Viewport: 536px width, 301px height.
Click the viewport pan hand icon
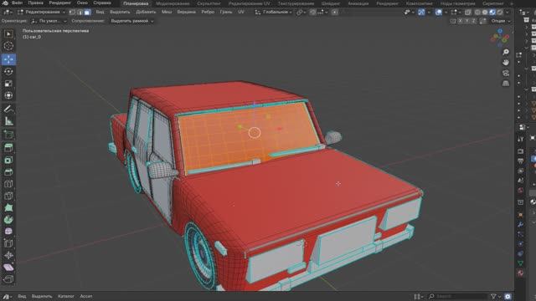pyautogui.click(x=506, y=63)
